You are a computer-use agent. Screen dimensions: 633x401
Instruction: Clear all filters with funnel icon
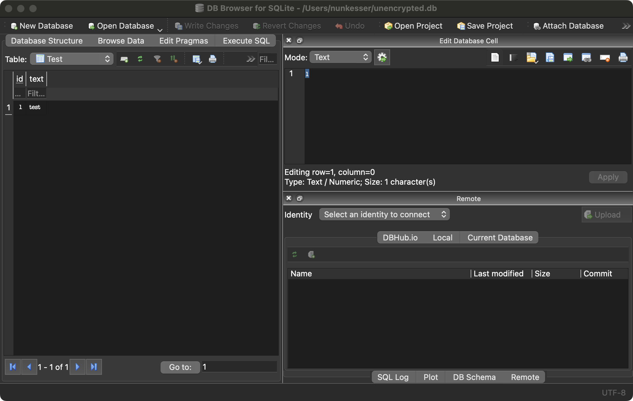(157, 59)
